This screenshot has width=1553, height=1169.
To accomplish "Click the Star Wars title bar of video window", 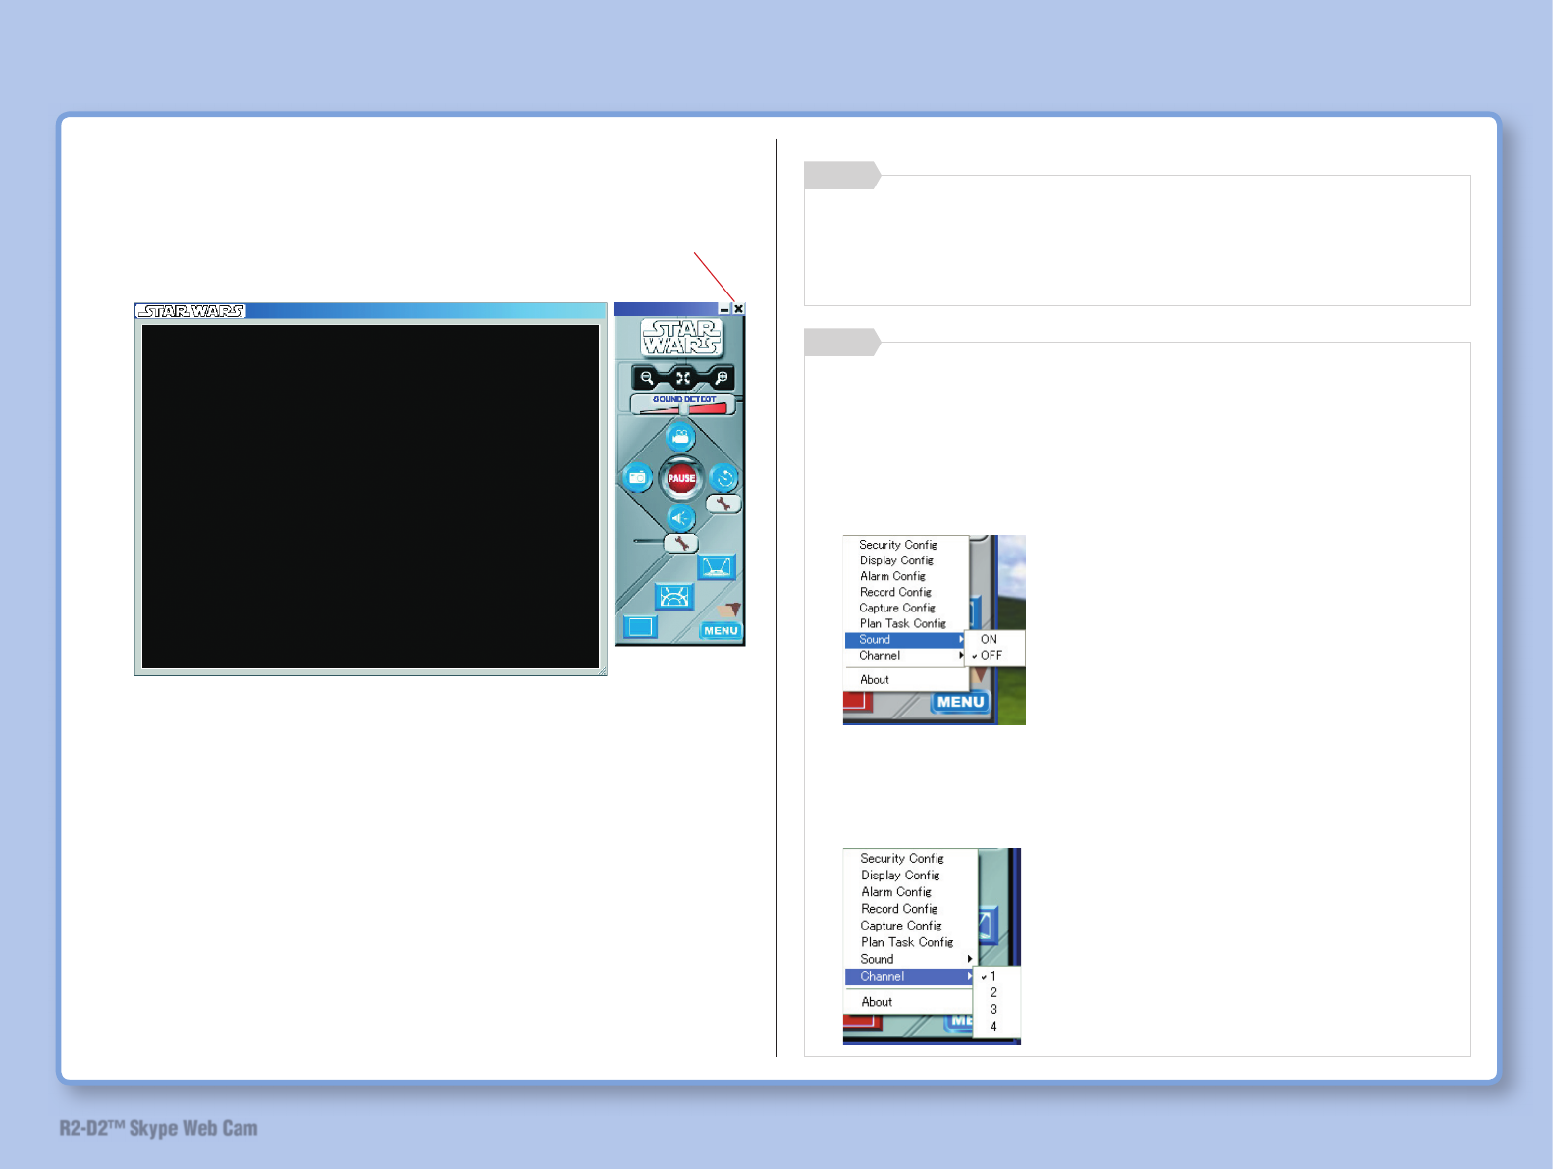I will (370, 311).
